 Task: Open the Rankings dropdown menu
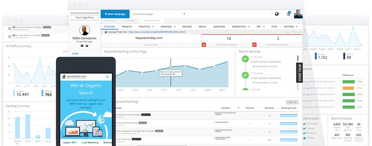click(168, 27)
